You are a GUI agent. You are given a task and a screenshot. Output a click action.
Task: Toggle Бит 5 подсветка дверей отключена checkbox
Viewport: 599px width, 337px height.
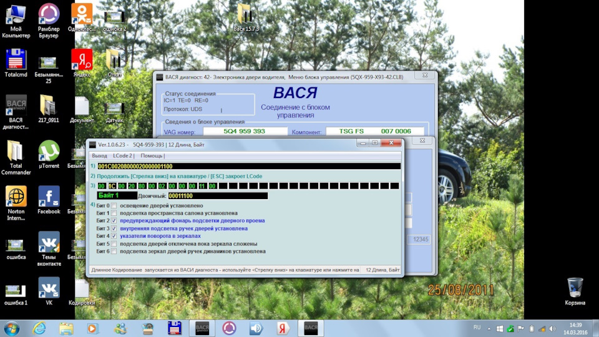coord(114,244)
